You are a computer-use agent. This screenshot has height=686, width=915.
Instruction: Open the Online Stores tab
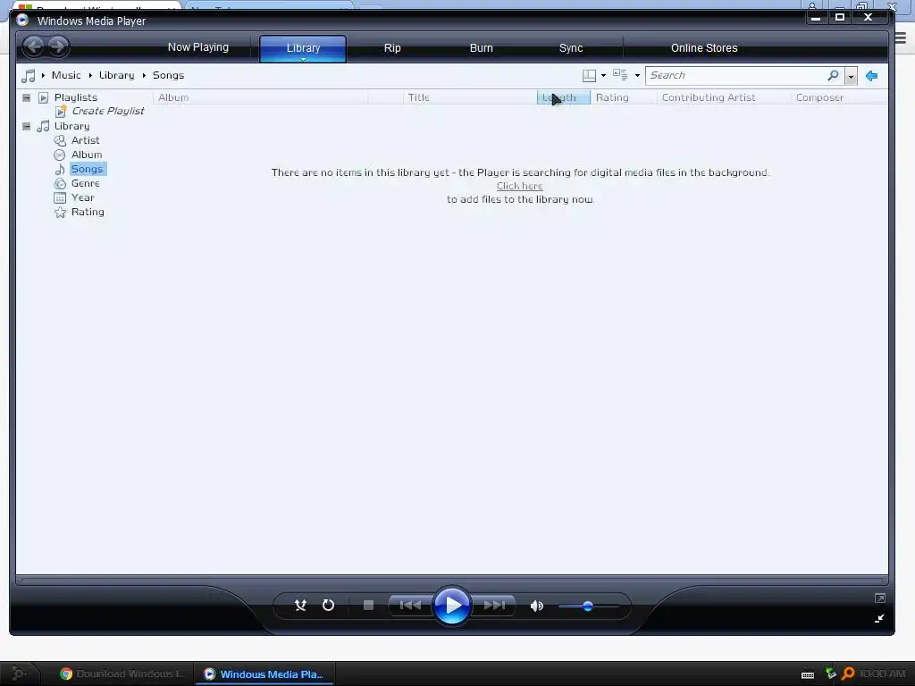704,48
